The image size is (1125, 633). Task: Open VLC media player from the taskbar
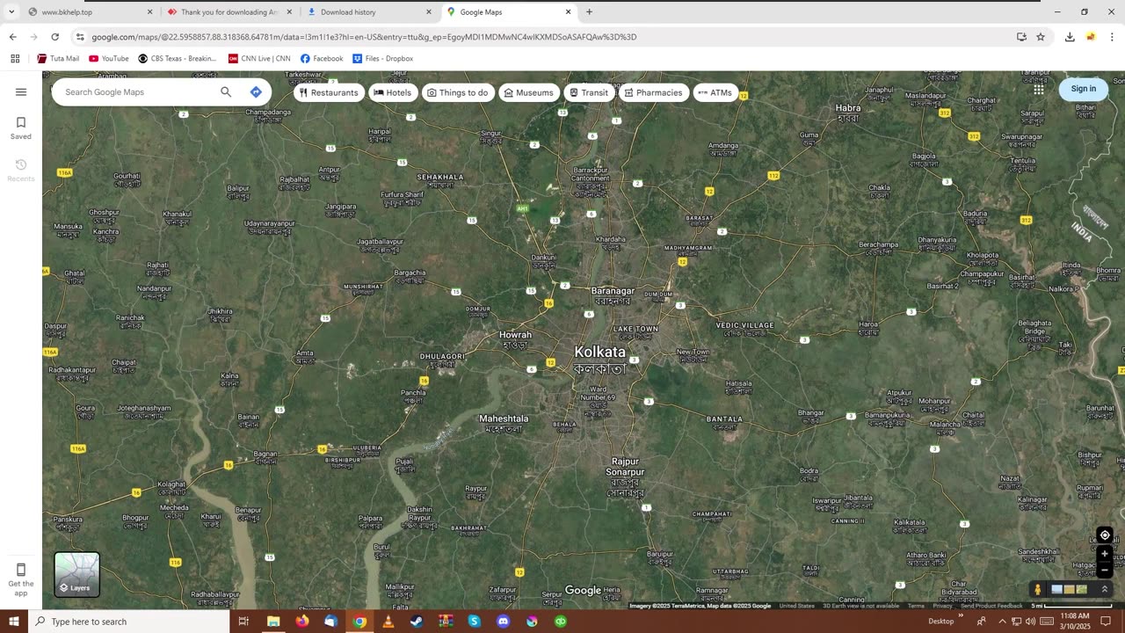(x=388, y=622)
